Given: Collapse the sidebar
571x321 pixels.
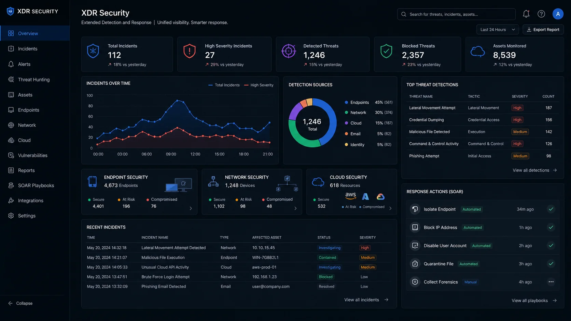Looking at the screenshot, I should coord(20,303).
